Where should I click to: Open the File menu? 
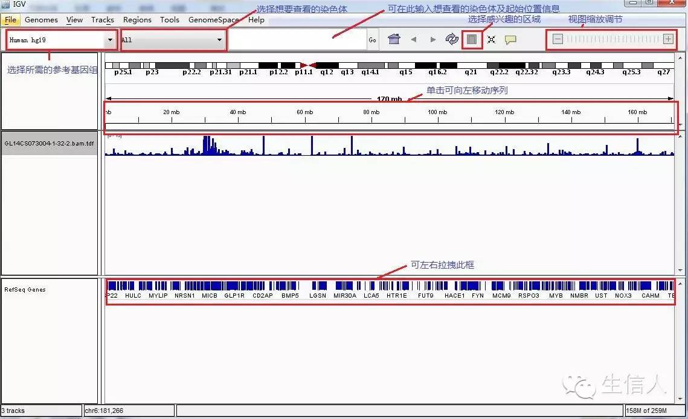pyautogui.click(x=10, y=20)
